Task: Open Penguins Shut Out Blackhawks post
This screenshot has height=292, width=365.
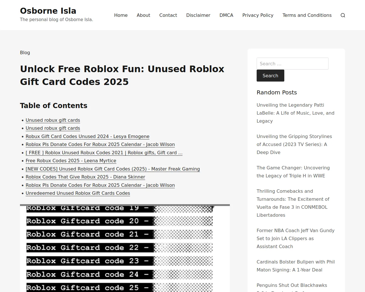Action: [x=292, y=287]
